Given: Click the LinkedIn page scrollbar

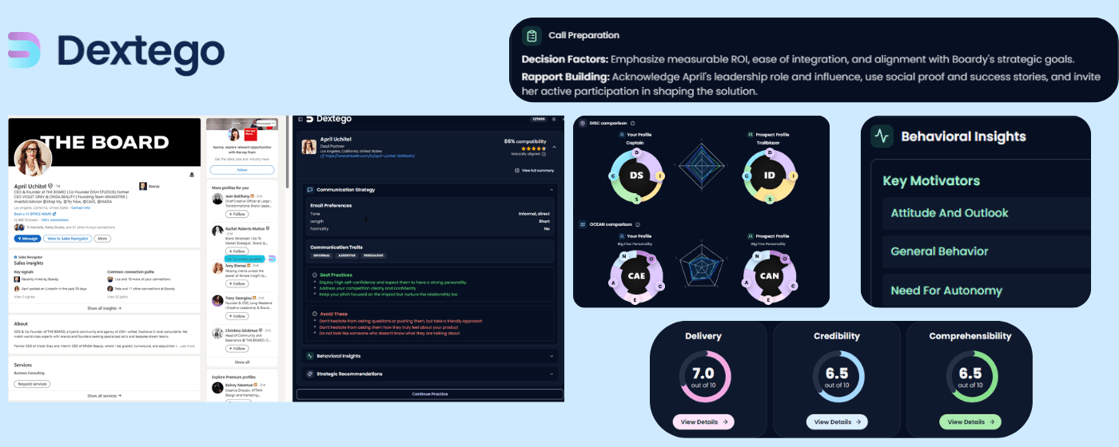Looking at the screenshot, I should point(287,152).
